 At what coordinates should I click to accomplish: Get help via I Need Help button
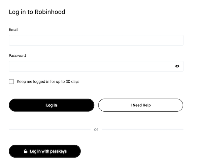tap(140, 105)
